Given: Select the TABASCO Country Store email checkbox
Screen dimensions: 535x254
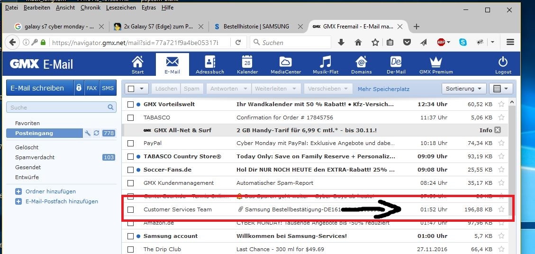Looking at the screenshot, I should click(x=130, y=157).
